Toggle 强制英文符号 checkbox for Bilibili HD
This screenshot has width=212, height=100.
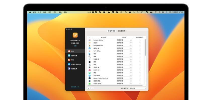(x=140, y=70)
